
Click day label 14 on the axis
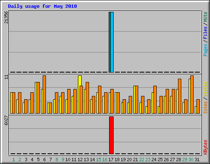pyautogui.click(x=92, y=159)
